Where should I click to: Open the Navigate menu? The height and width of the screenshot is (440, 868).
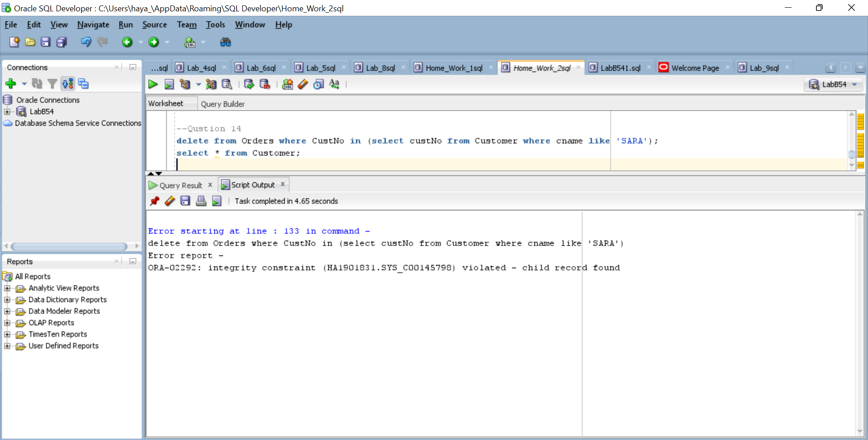93,24
